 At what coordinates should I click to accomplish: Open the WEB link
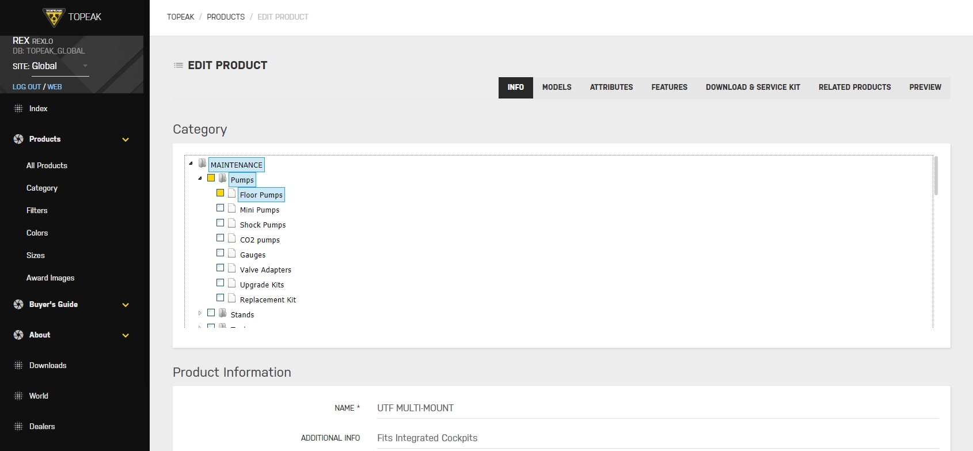point(55,87)
